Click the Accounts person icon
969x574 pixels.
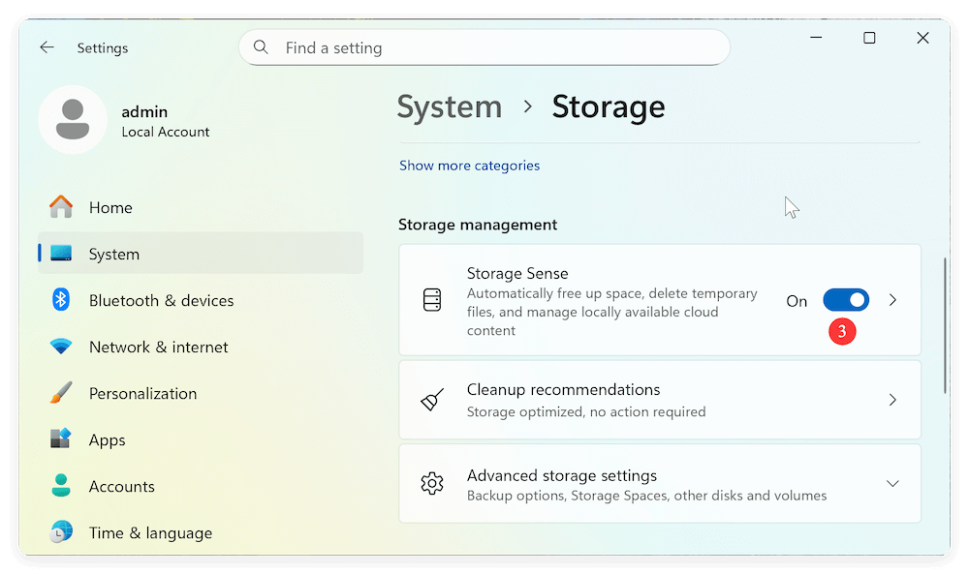pyautogui.click(x=61, y=486)
